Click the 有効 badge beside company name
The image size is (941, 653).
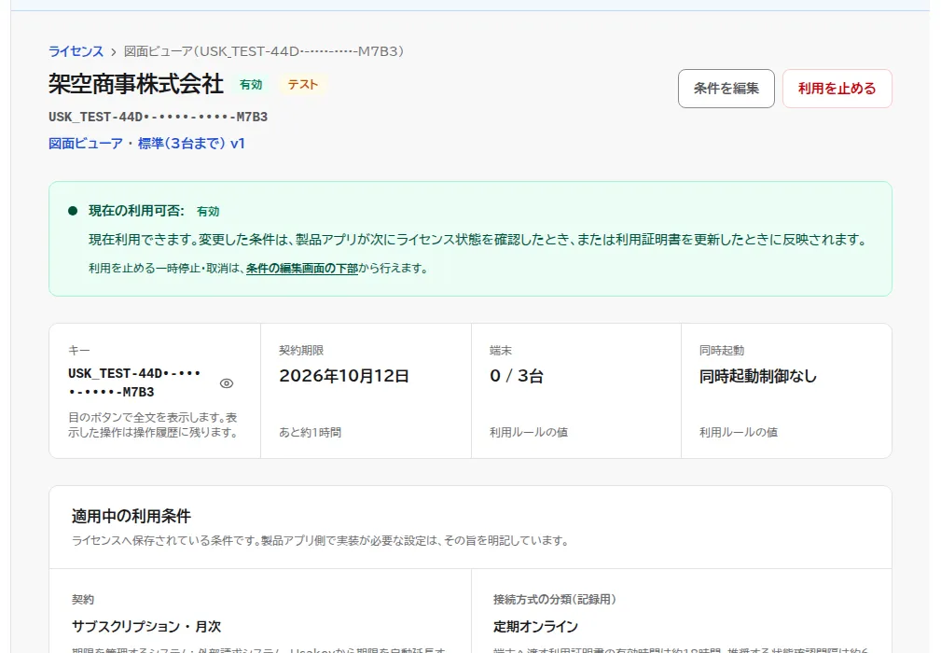251,85
